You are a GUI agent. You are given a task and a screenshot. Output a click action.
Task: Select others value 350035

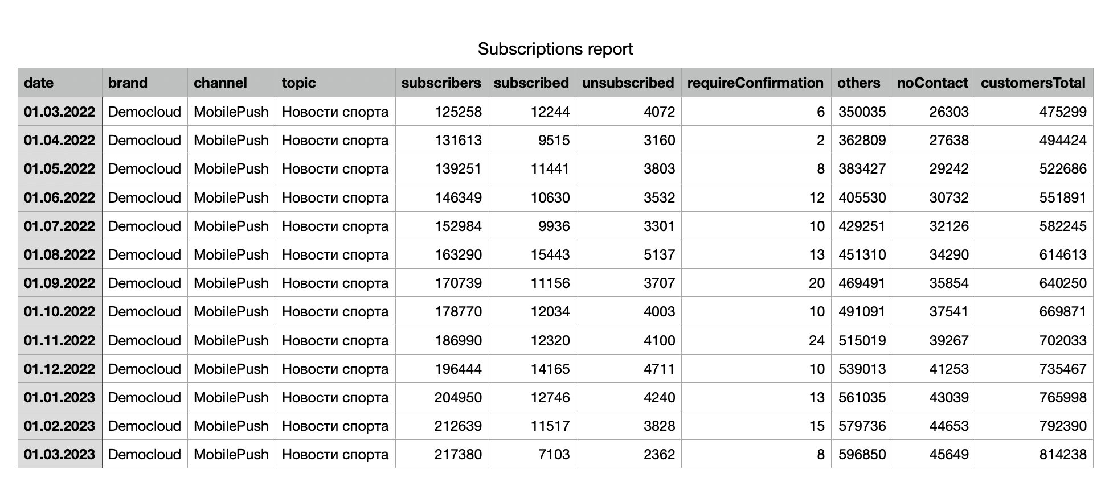[x=862, y=112]
